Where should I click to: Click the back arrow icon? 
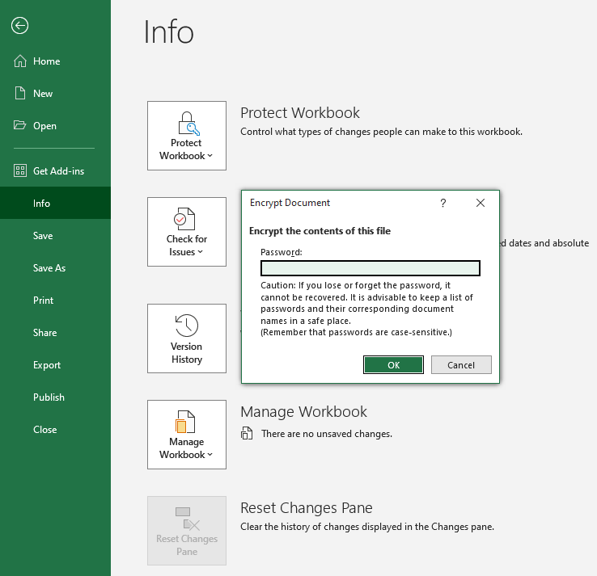click(19, 26)
